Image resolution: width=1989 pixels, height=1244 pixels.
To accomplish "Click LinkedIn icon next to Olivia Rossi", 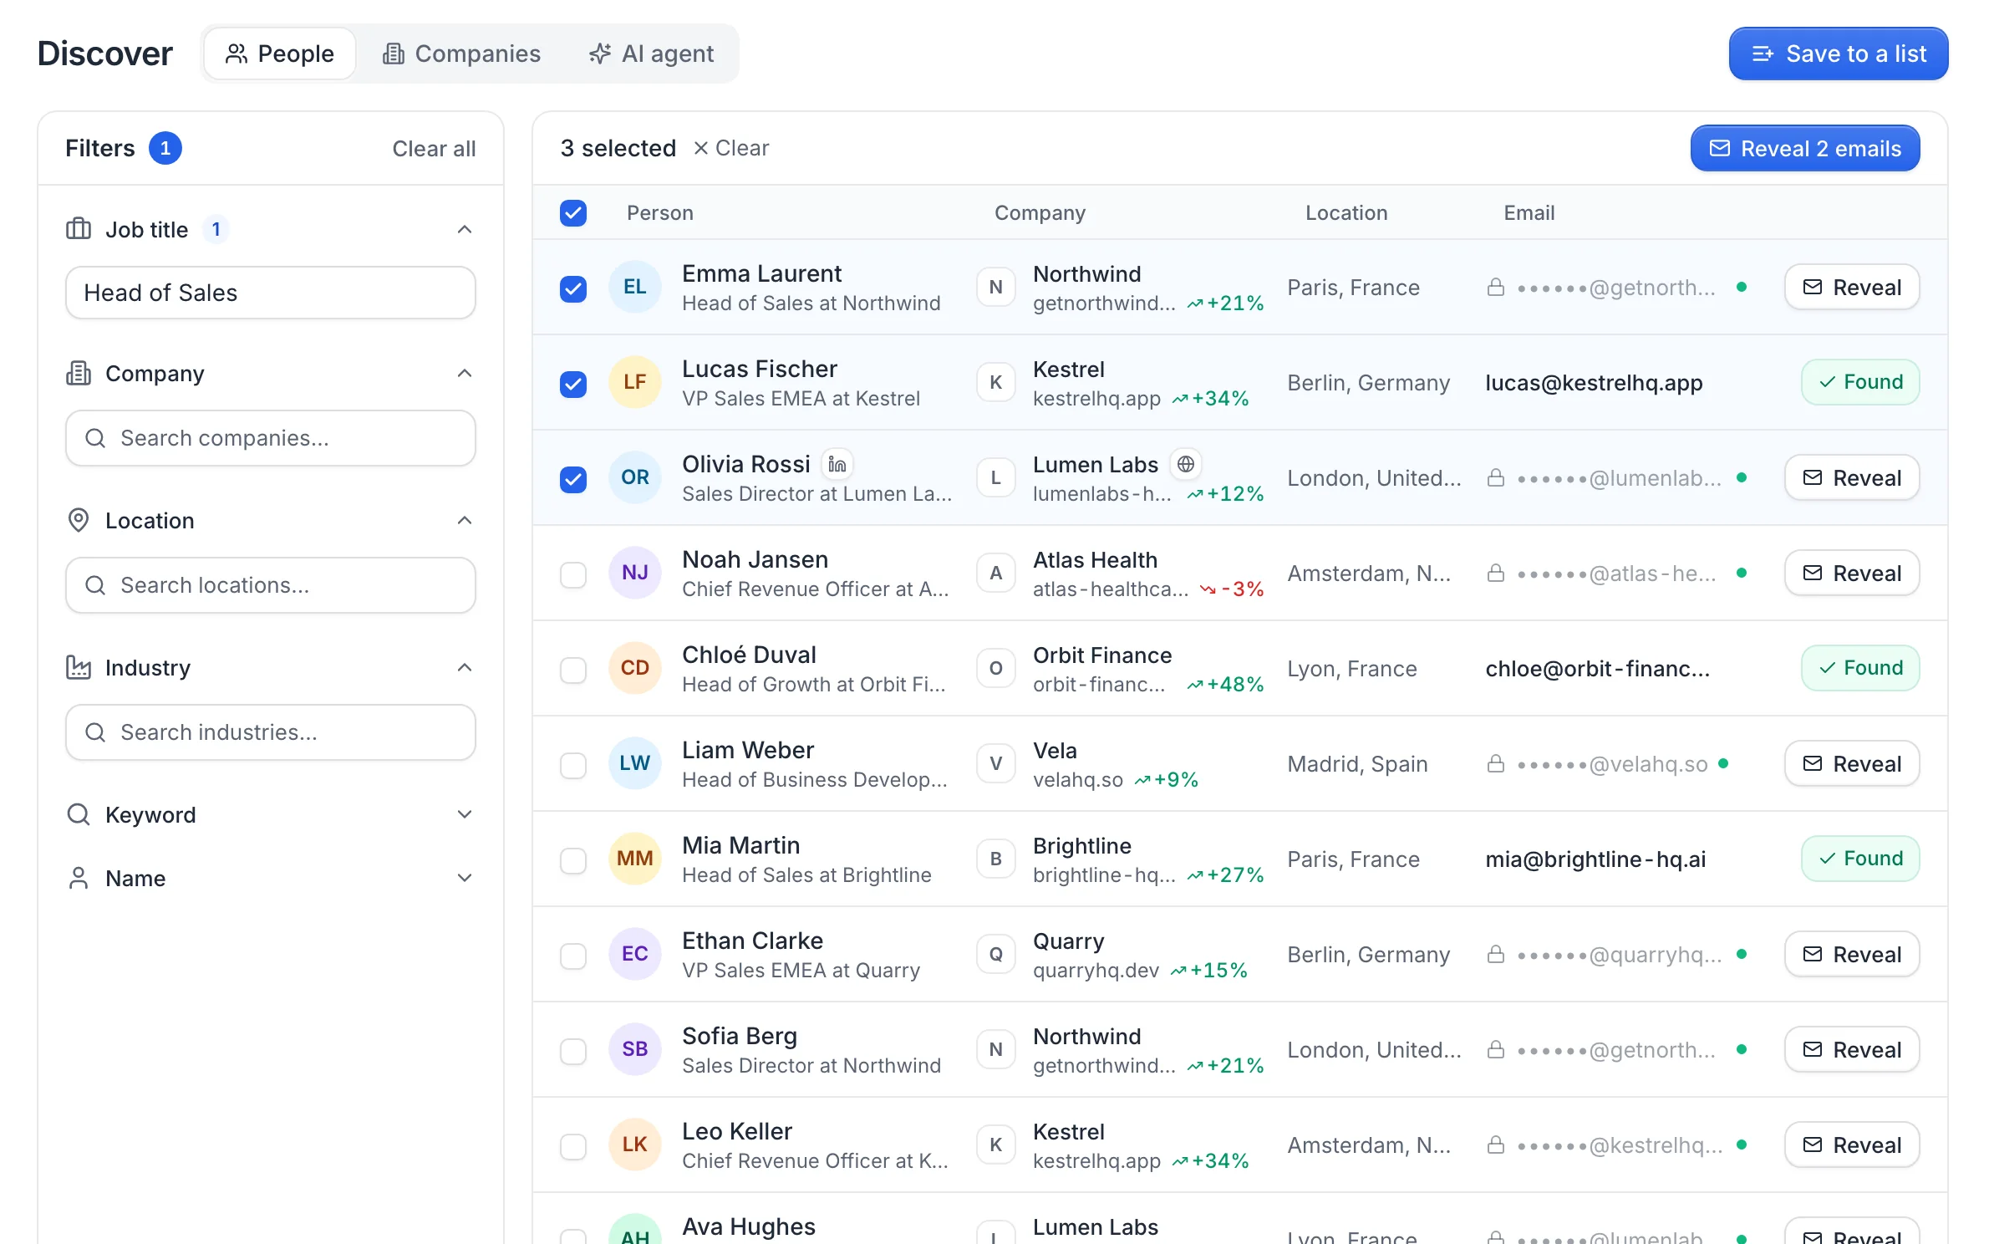I will point(837,464).
